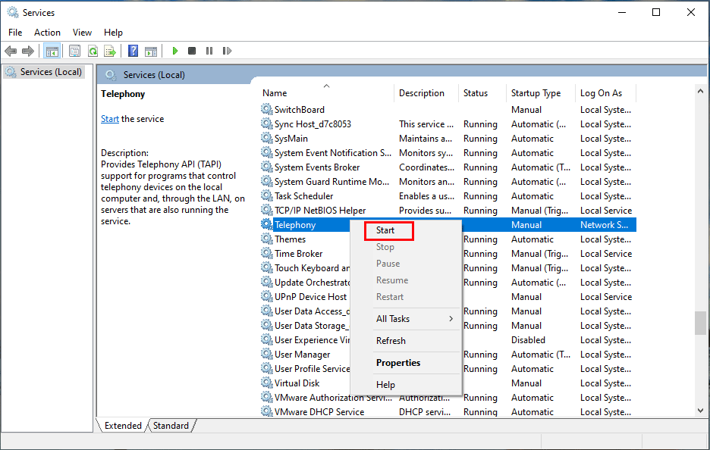Click the Export List toolbar icon
The width and height of the screenshot is (710, 450).
pos(110,51)
